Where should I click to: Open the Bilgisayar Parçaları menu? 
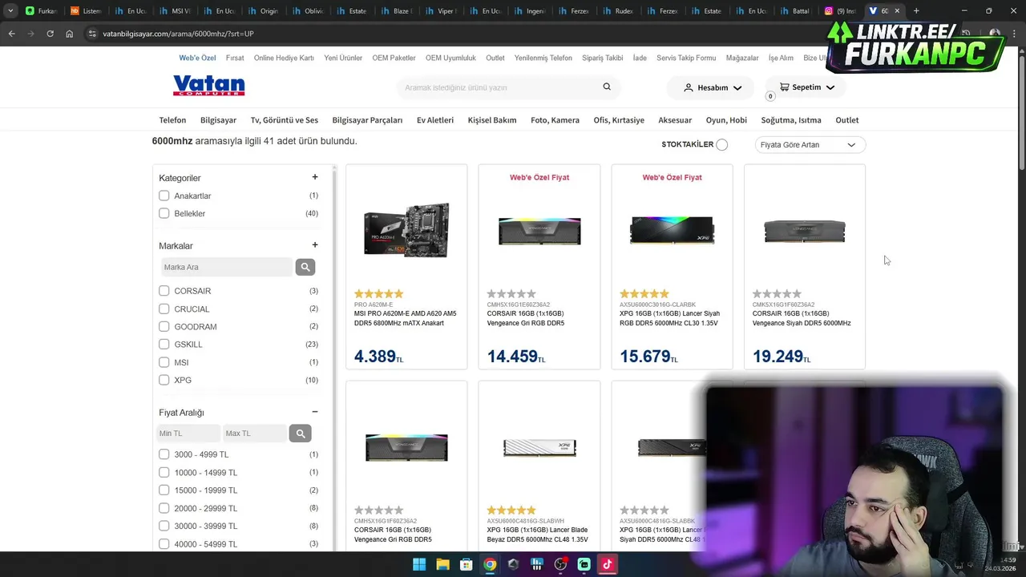(367, 120)
